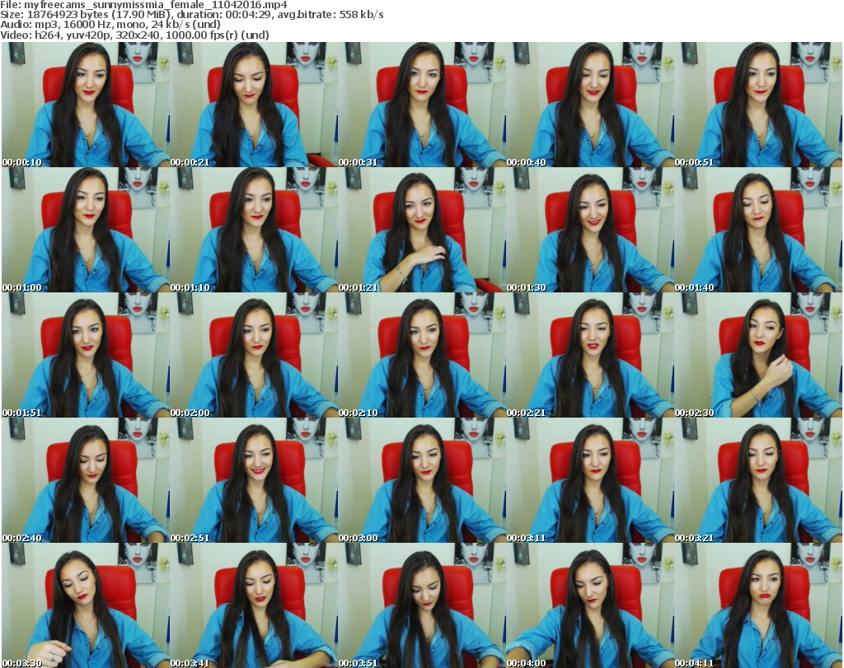
Task: Click the frame stamped 00:02:30
Action: click(x=758, y=355)
